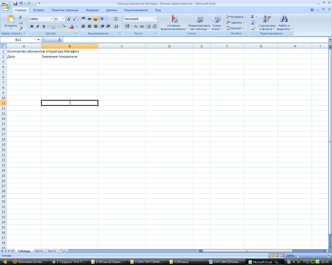Increase the cell indent

pos(108,26)
